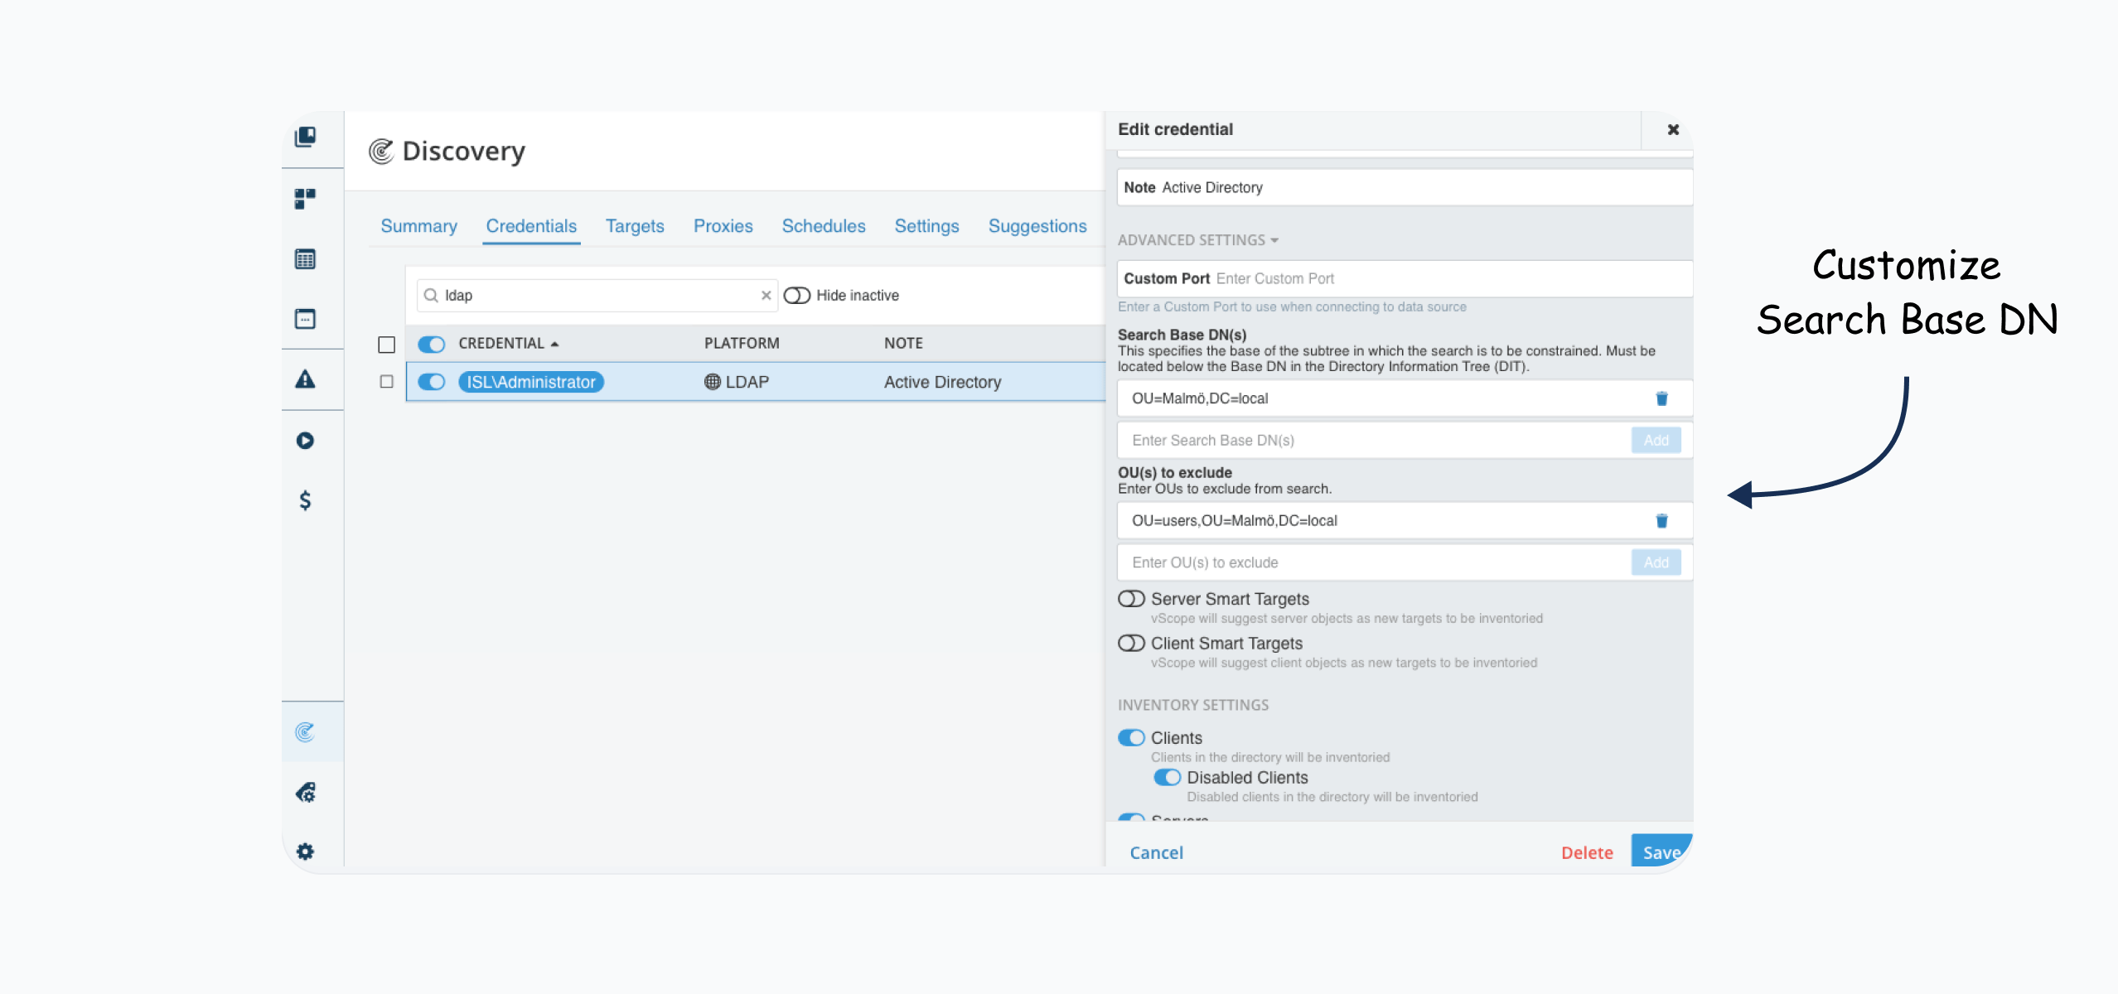This screenshot has height=994, width=2118.
Task: Open the highlighted Discovery radar sidebar icon
Action: 305,732
